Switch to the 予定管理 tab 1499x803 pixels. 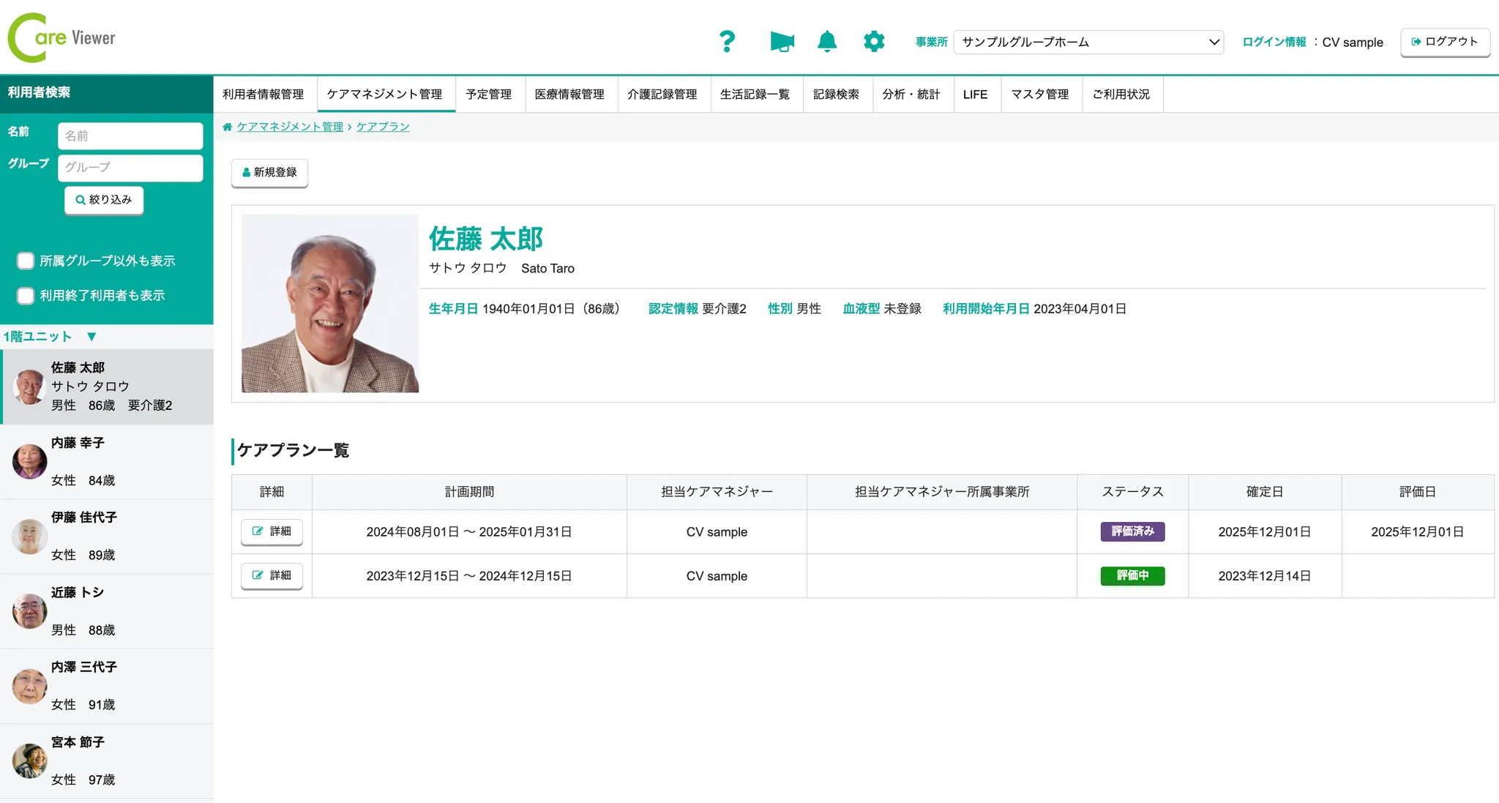point(489,94)
